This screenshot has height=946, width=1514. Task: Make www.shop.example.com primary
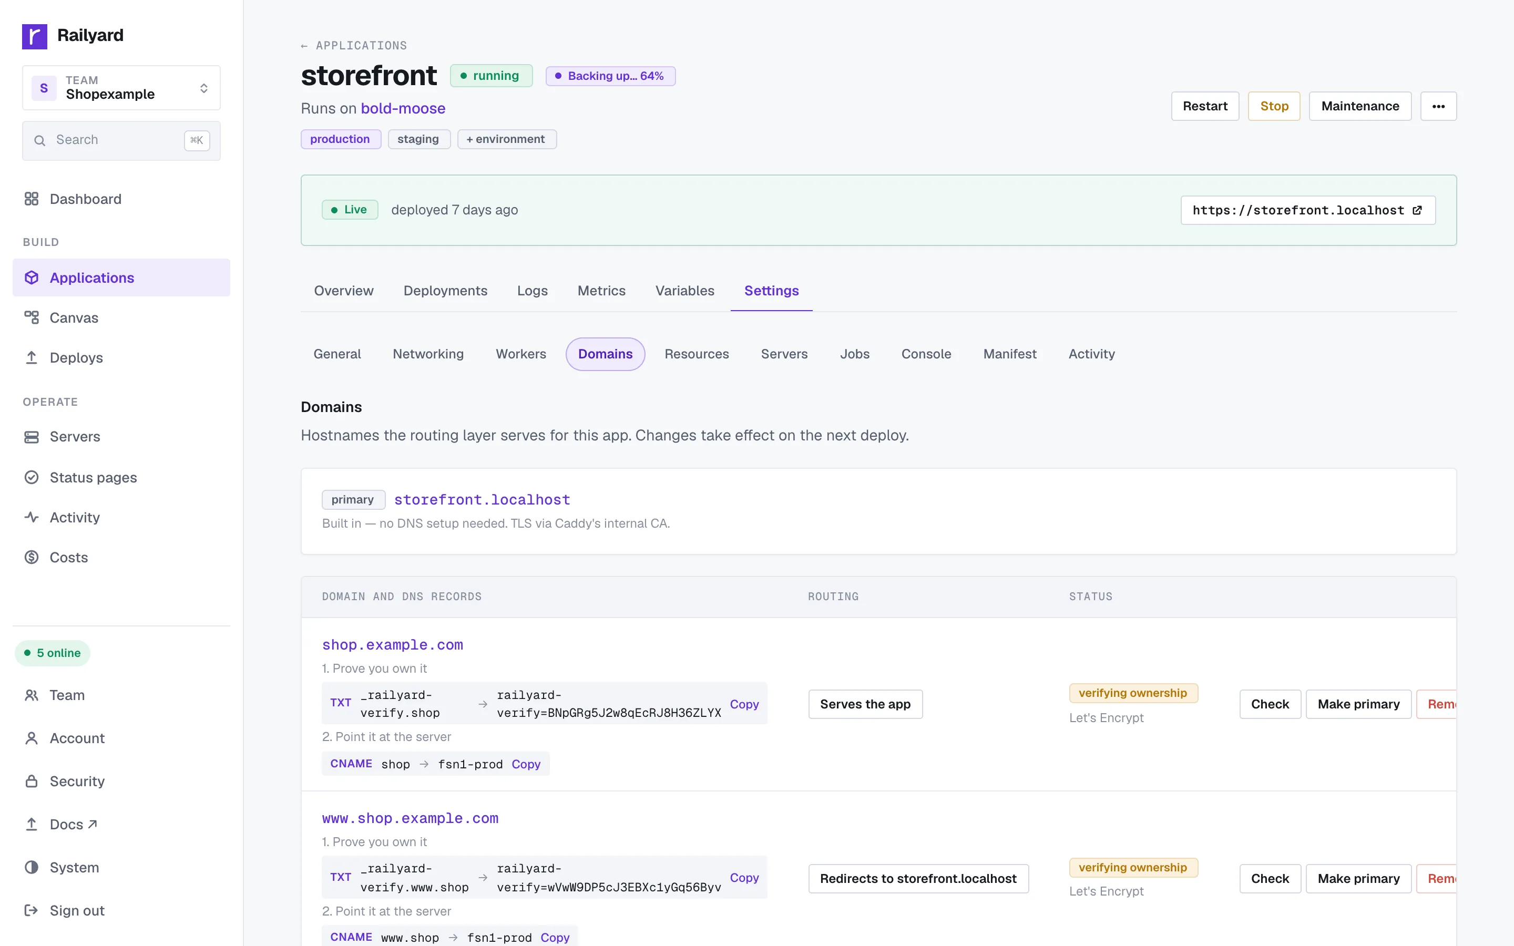(x=1358, y=879)
